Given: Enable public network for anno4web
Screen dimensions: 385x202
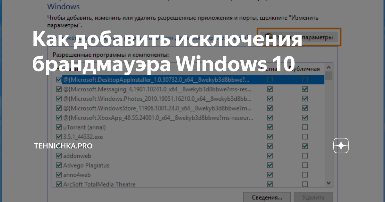Looking at the screenshot, I should (x=305, y=175).
